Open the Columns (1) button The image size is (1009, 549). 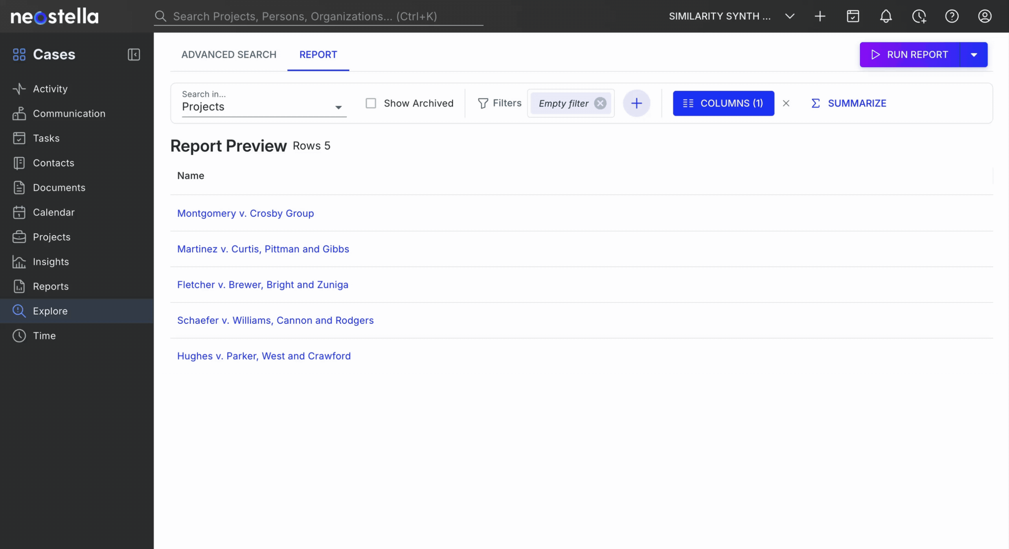723,103
